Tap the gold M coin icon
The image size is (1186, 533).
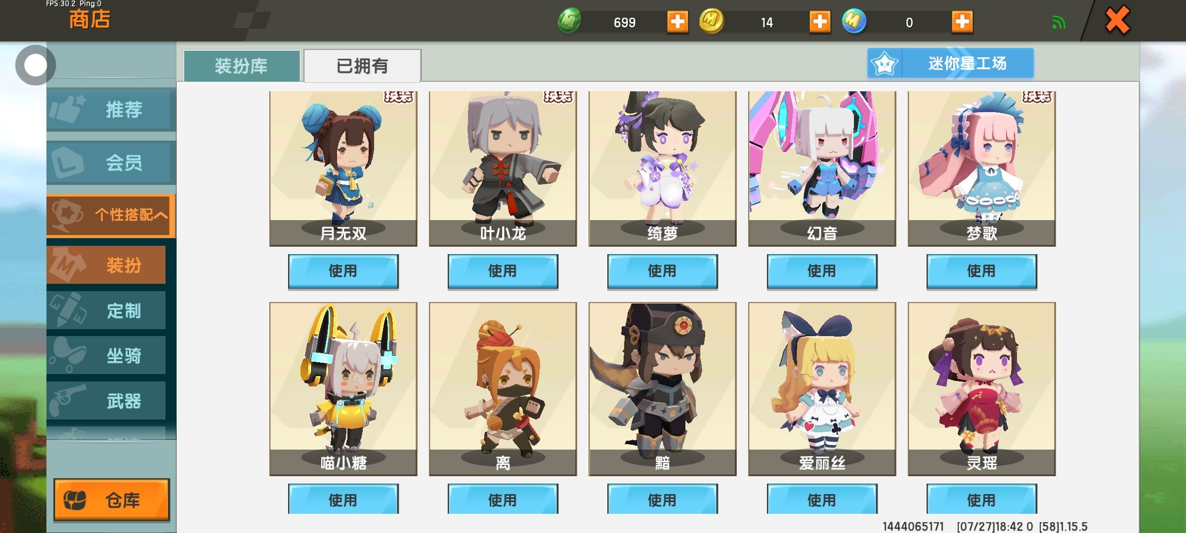712,21
